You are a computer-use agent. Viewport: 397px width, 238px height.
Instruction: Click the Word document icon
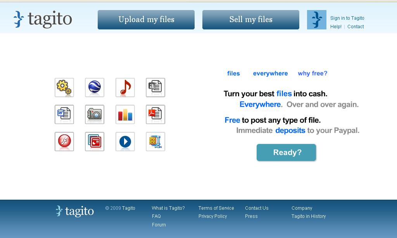coord(64,115)
